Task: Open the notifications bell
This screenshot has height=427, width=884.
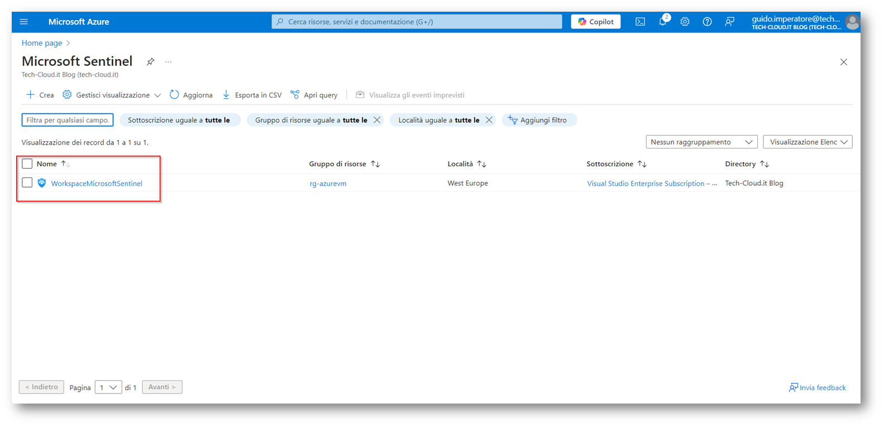Action: click(662, 22)
